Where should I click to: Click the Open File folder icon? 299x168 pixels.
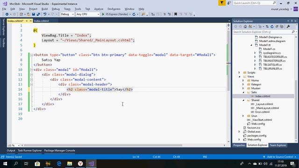(28, 14)
